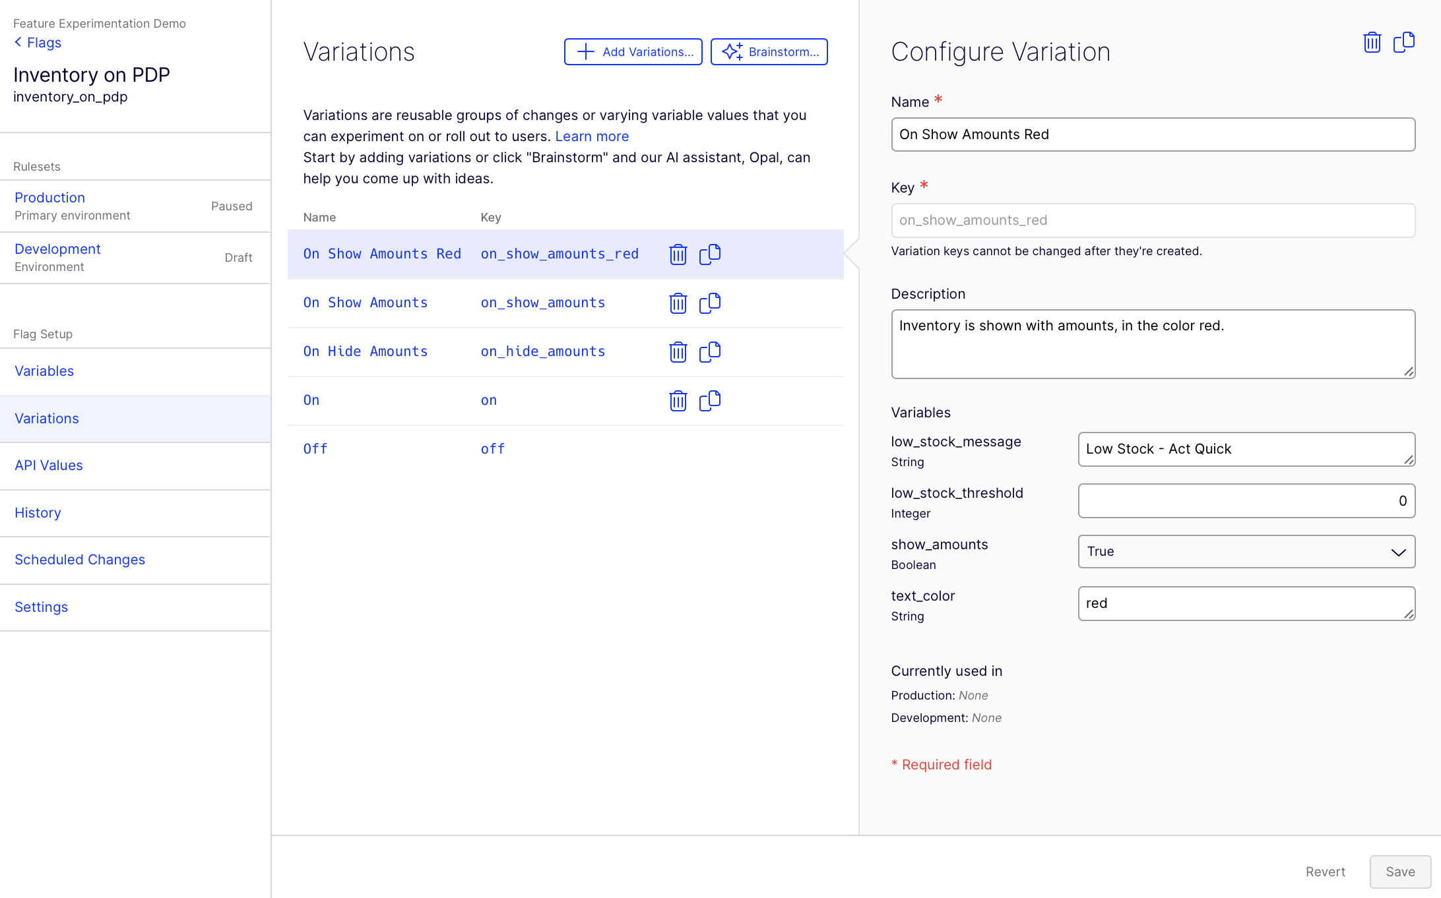Click the duplicate icon for On variation
1441x898 pixels.
pyautogui.click(x=709, y=400)
